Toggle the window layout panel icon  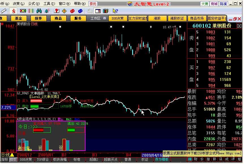[x=98, y=11]
